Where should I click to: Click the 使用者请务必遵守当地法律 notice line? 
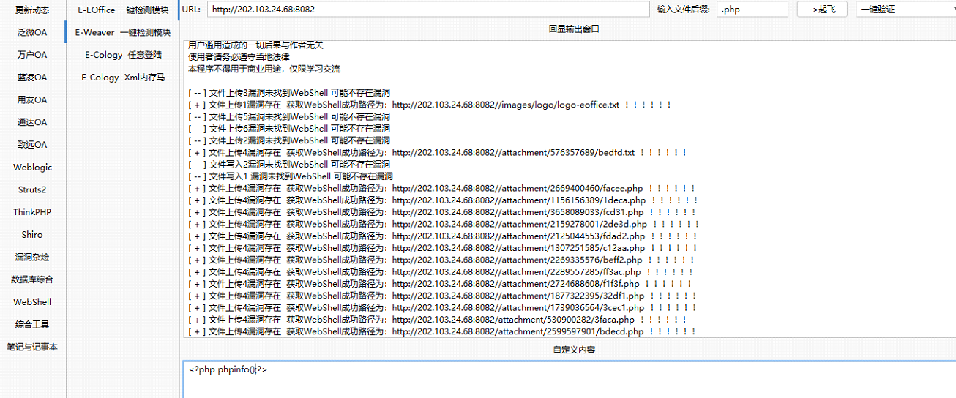(x=239, y=57)
